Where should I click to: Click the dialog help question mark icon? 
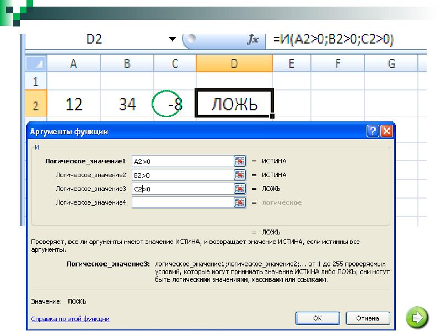coord(372,131)
